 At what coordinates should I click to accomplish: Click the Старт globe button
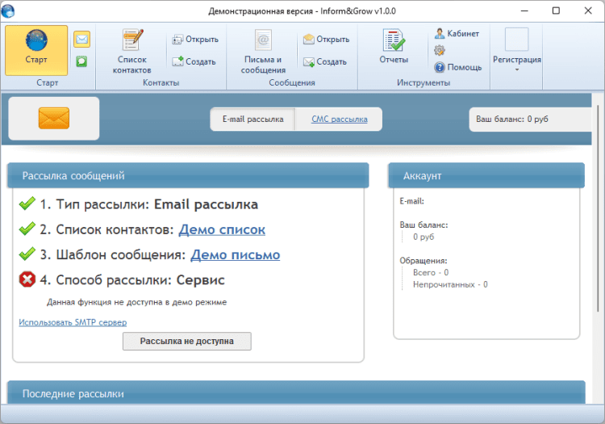[36, 51]
